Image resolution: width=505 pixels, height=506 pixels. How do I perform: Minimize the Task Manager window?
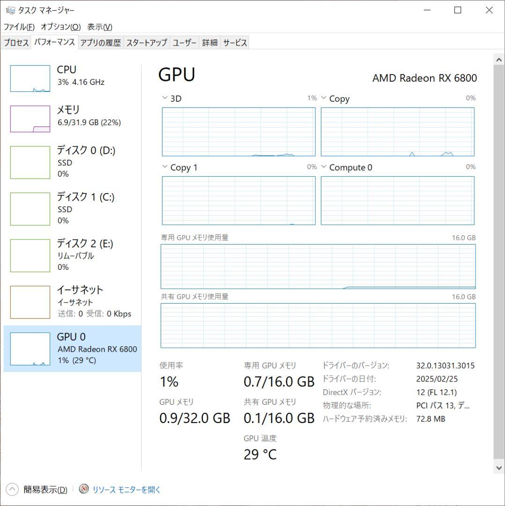(x=427, y=10)
